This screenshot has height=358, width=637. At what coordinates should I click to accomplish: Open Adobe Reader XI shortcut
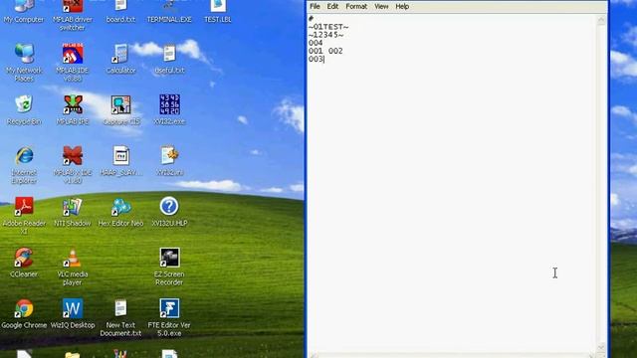pos(24,216)
